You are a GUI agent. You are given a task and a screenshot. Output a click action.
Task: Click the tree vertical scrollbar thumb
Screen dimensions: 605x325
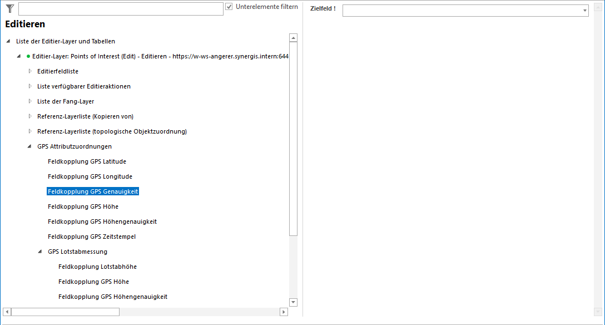293,139
